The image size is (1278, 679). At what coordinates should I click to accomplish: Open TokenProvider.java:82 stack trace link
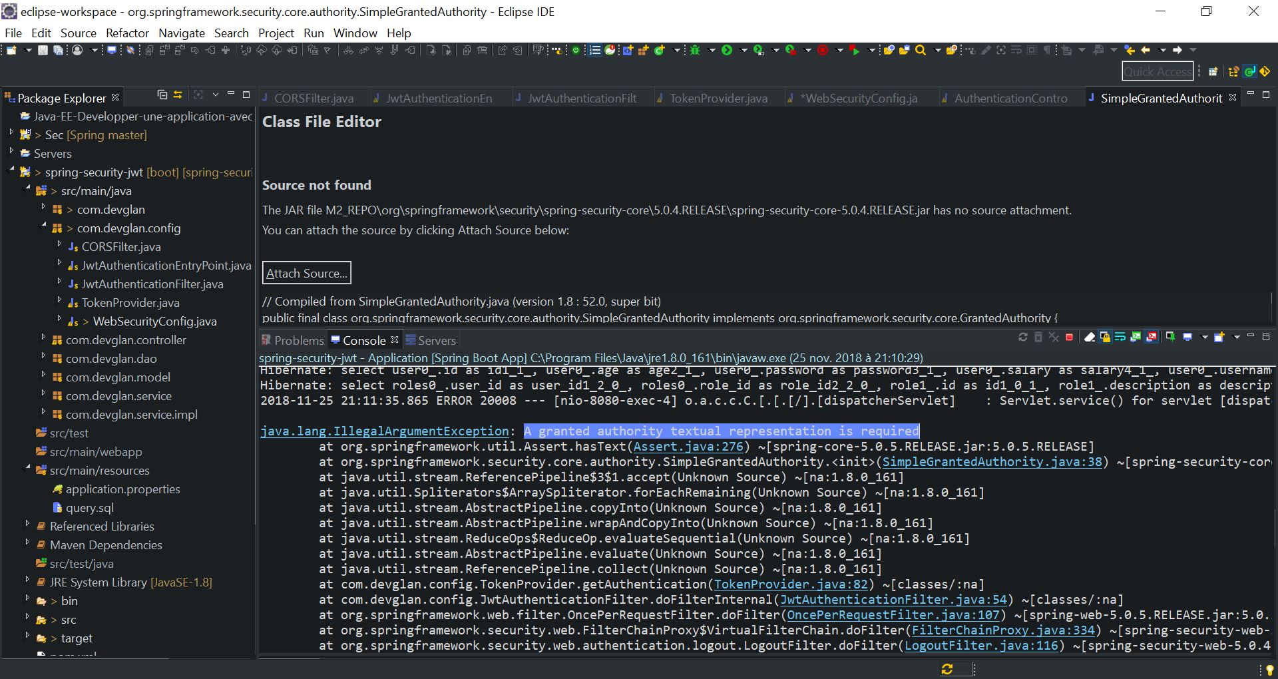pos(791,584)
